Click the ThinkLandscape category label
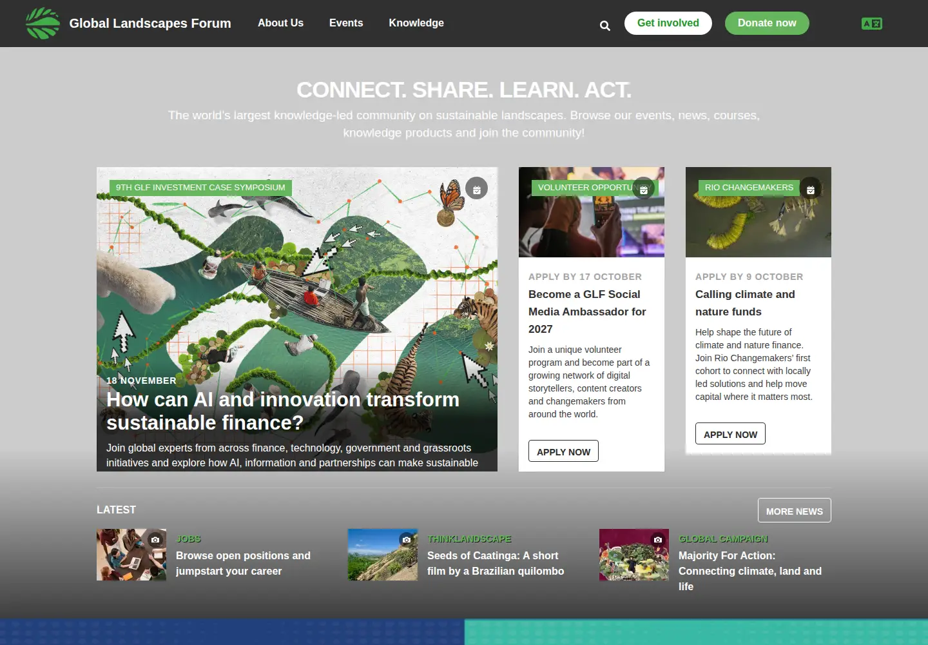This screenshot has height=645, width=928. coord(469,539)
